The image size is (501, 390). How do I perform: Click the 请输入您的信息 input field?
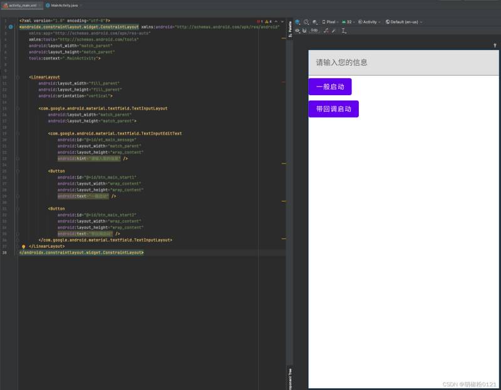tap(403, 63)
